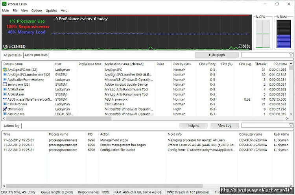Sort by Rules column header
The height and width of the screenshot is (195, 295).
click(163, 64)
